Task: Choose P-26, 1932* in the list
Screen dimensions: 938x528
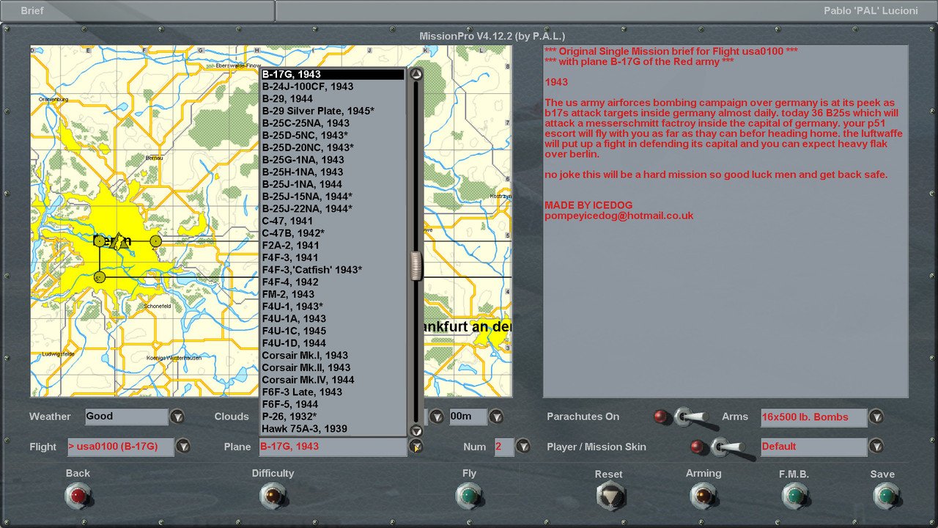Action: click(289, 417)
